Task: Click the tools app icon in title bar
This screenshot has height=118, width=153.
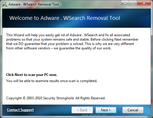Action: [x=4, y=4]
